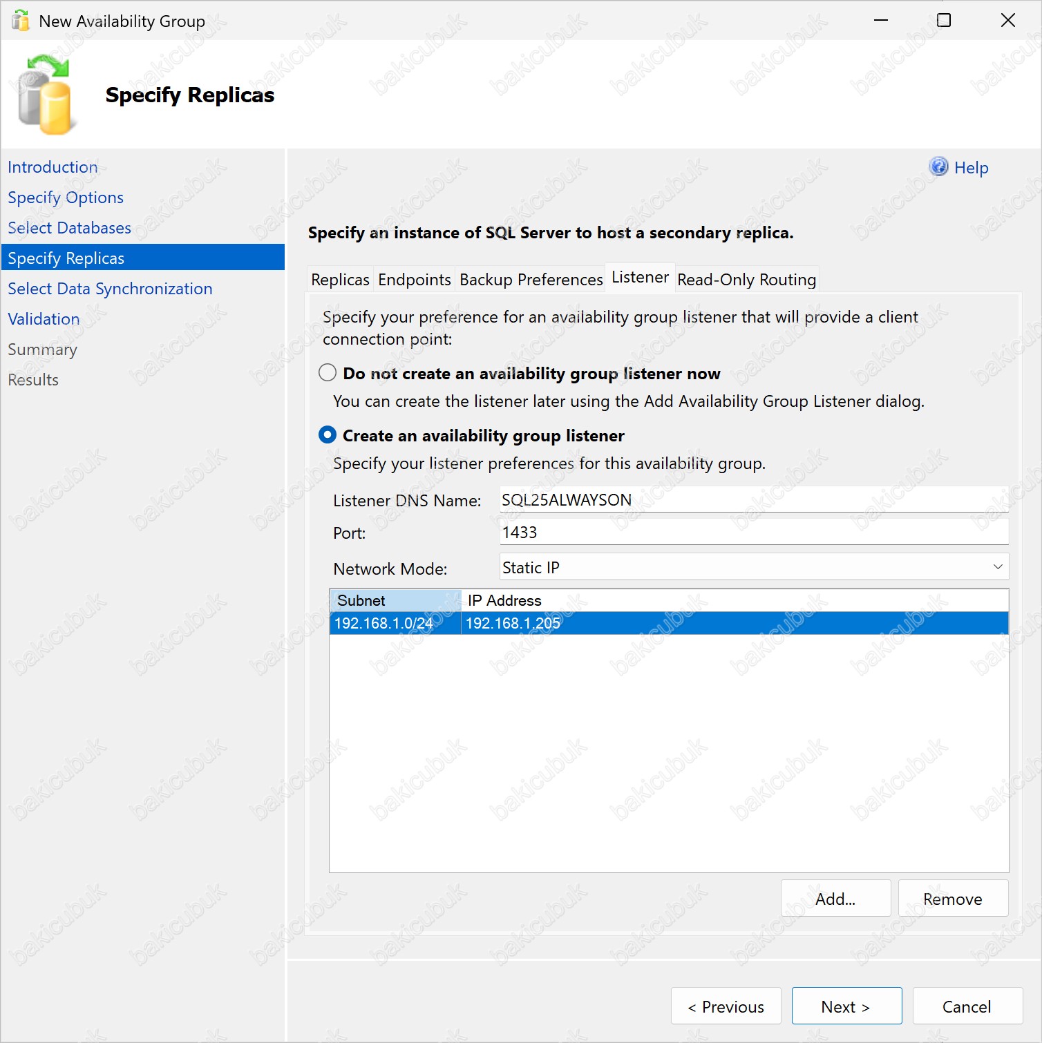
Task: Navigate to Select Databases step
Action: pos(69,228)
